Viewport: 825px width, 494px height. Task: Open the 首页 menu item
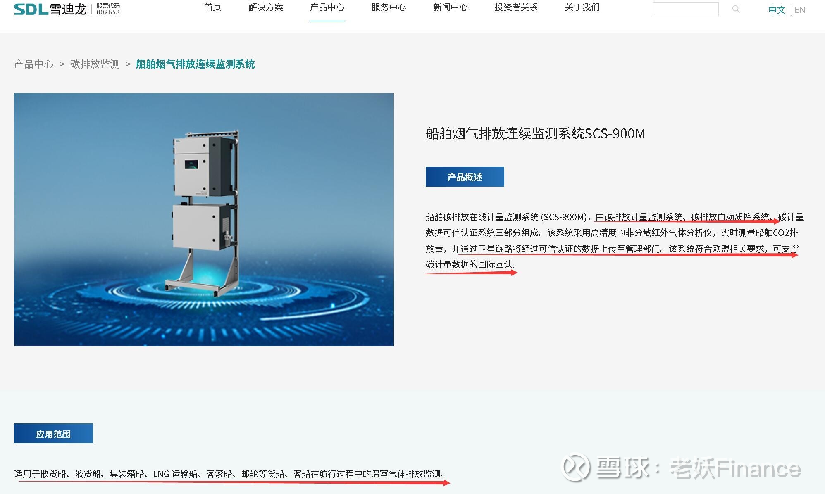(x=213, y=7)
